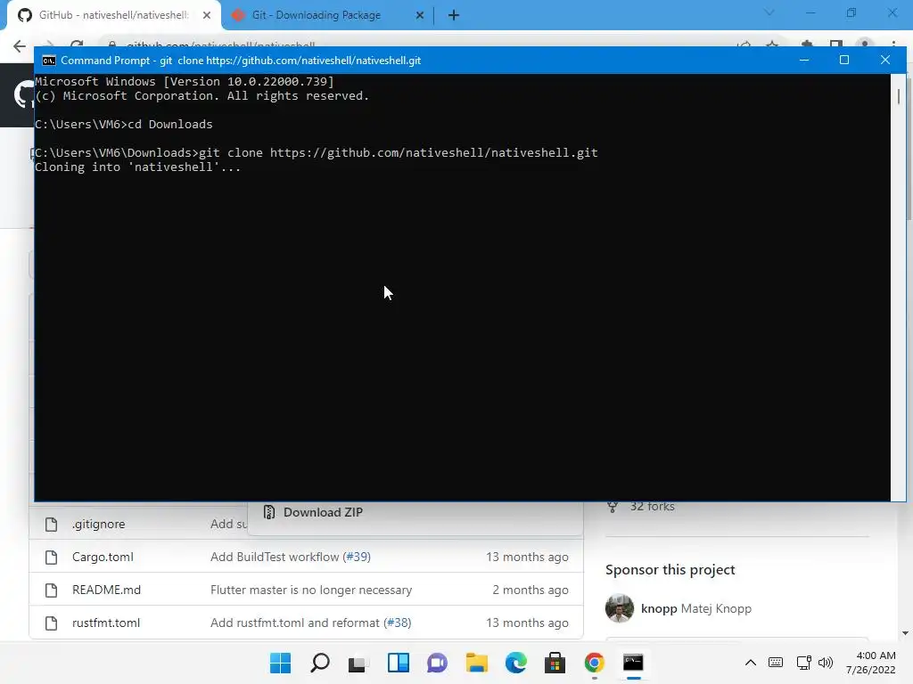913x684 pixels.
Task: Bookmark the page with the star icon
Action: pyautogui.click(x=772, y=45)
